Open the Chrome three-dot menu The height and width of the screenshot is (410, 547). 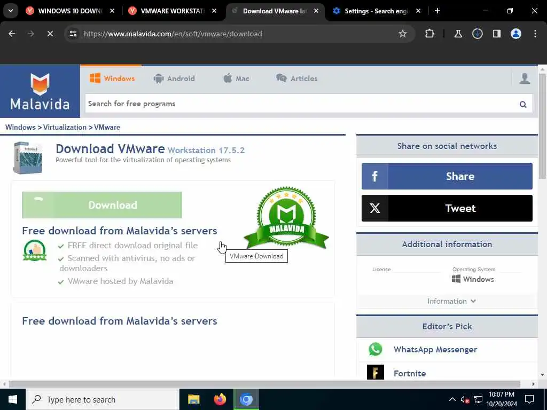(x=535, y=34)
